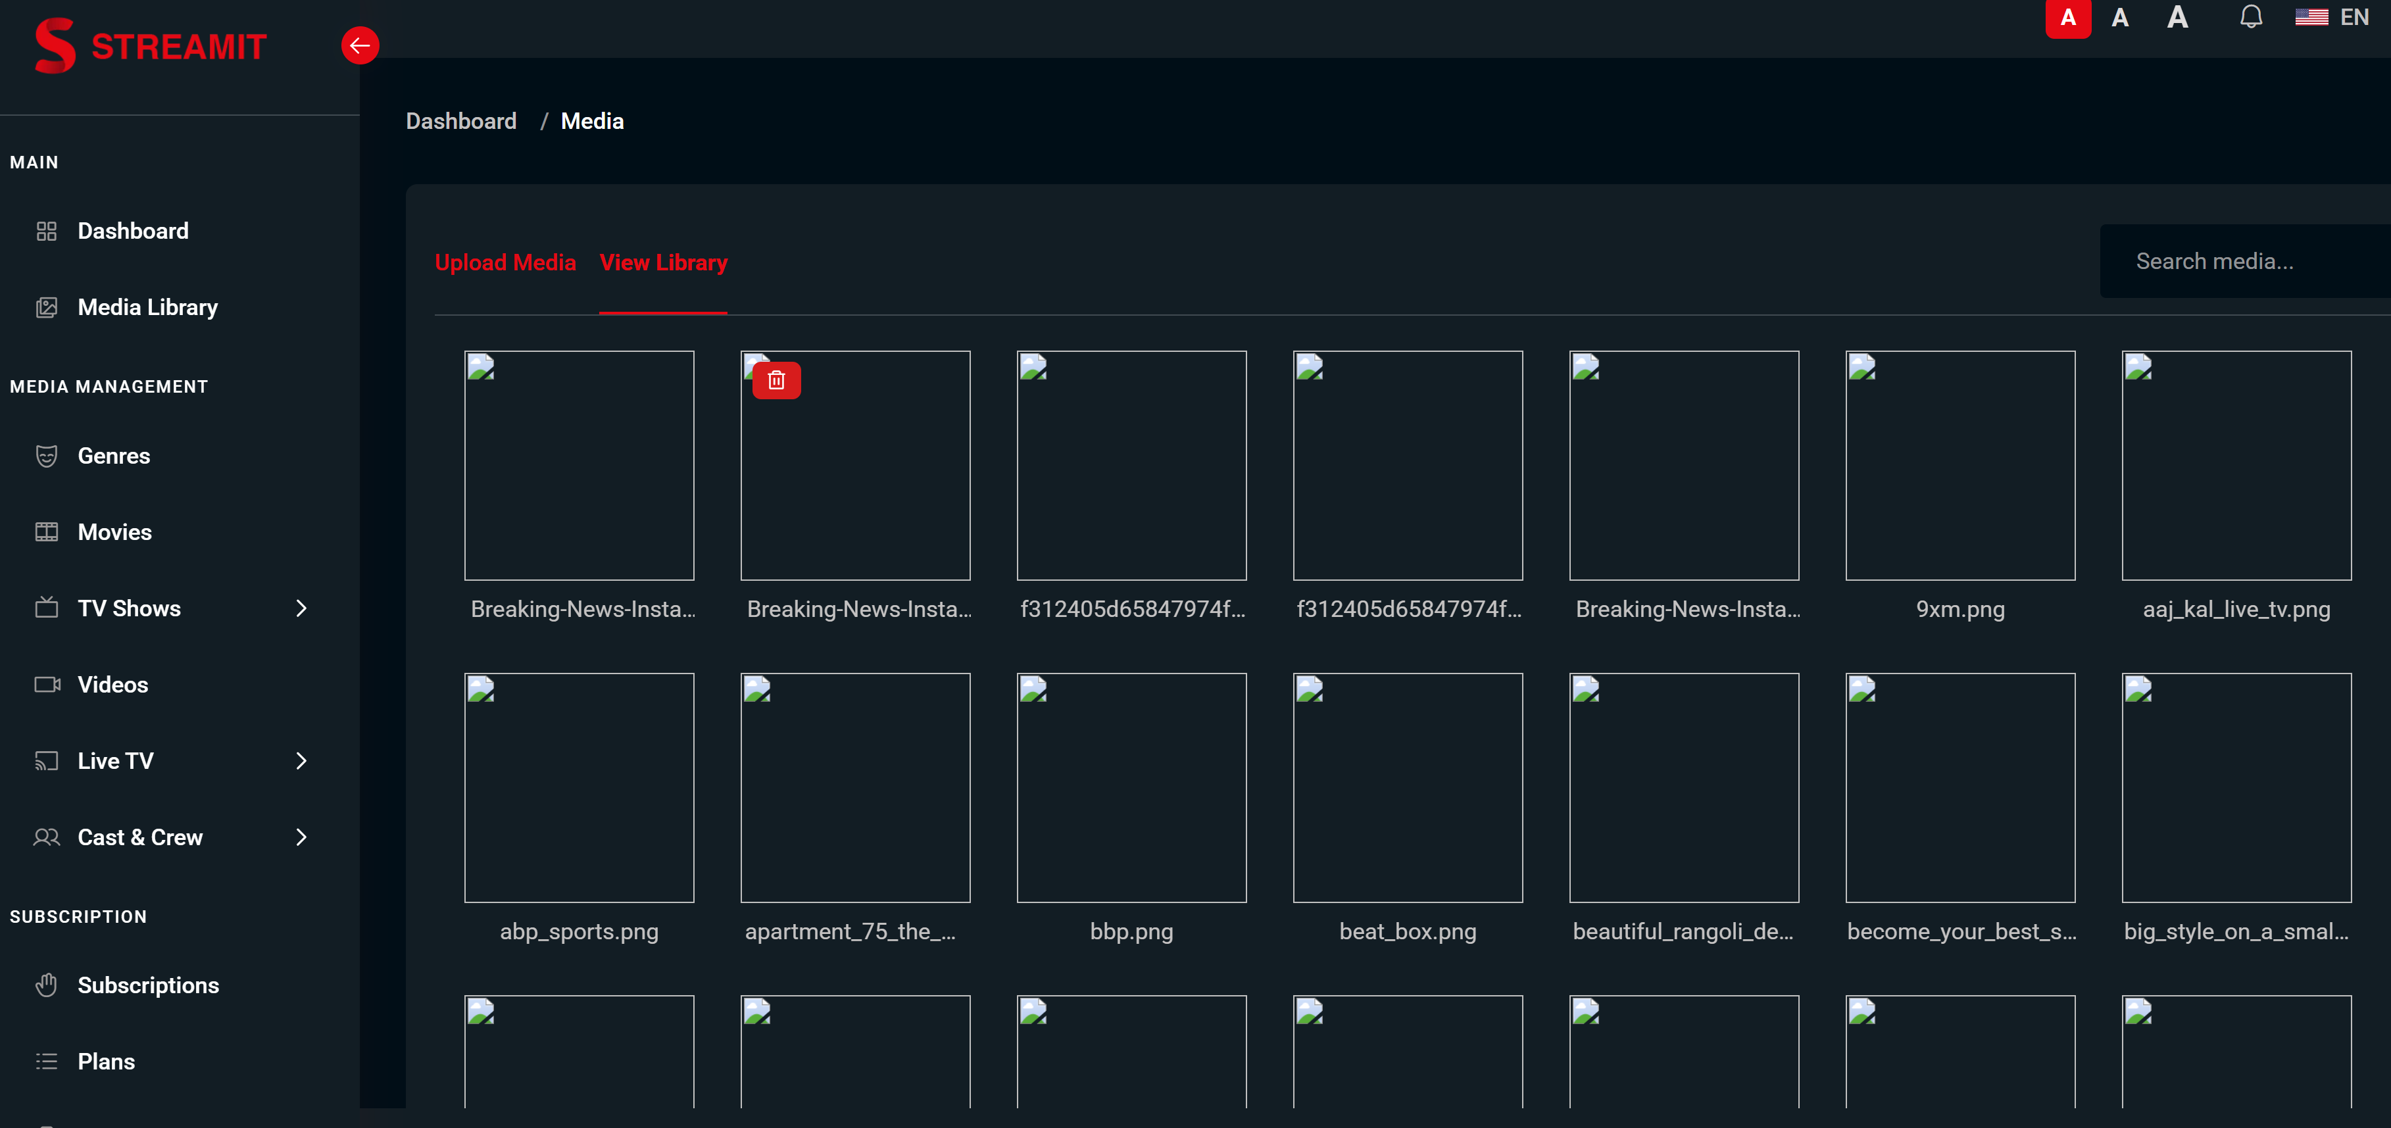Select bbp.png thumbnail
This screenshot has height=1128, width=2391.
(1131, 787)
